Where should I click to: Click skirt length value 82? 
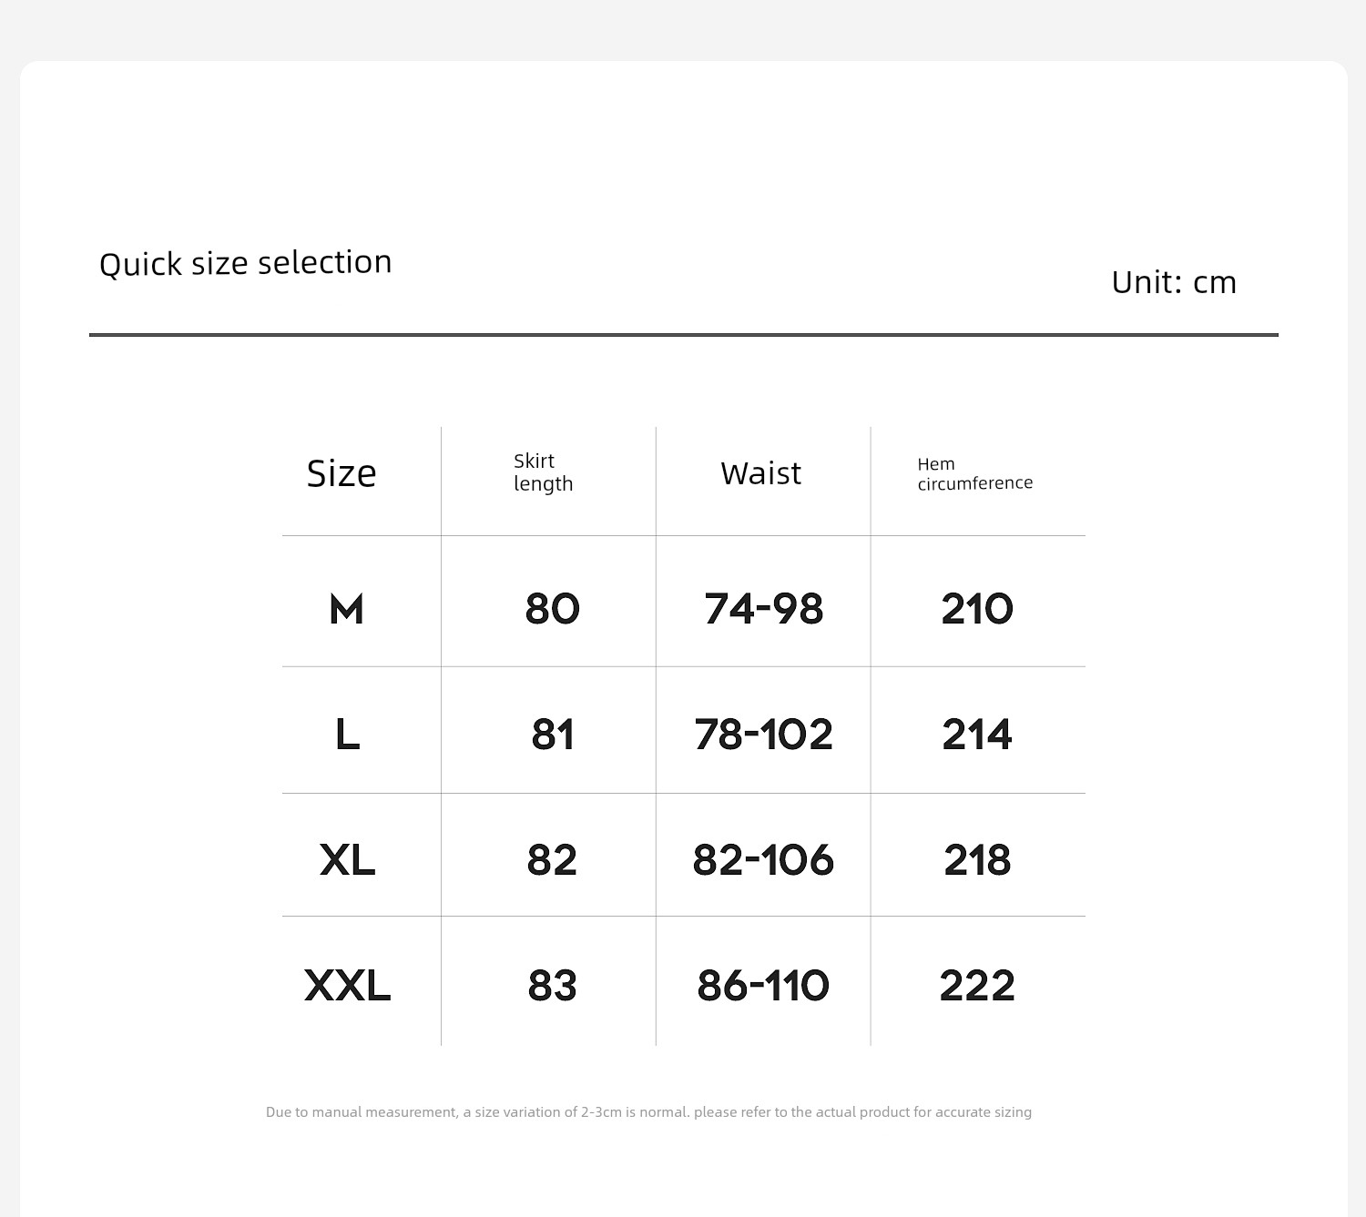552,859
